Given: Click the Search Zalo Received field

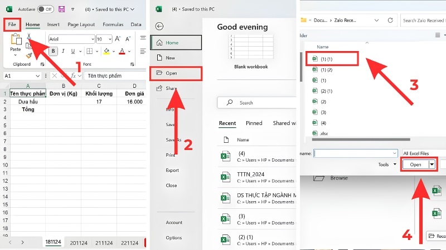Looking at the screenshot, I should click(x=423, y=21).
